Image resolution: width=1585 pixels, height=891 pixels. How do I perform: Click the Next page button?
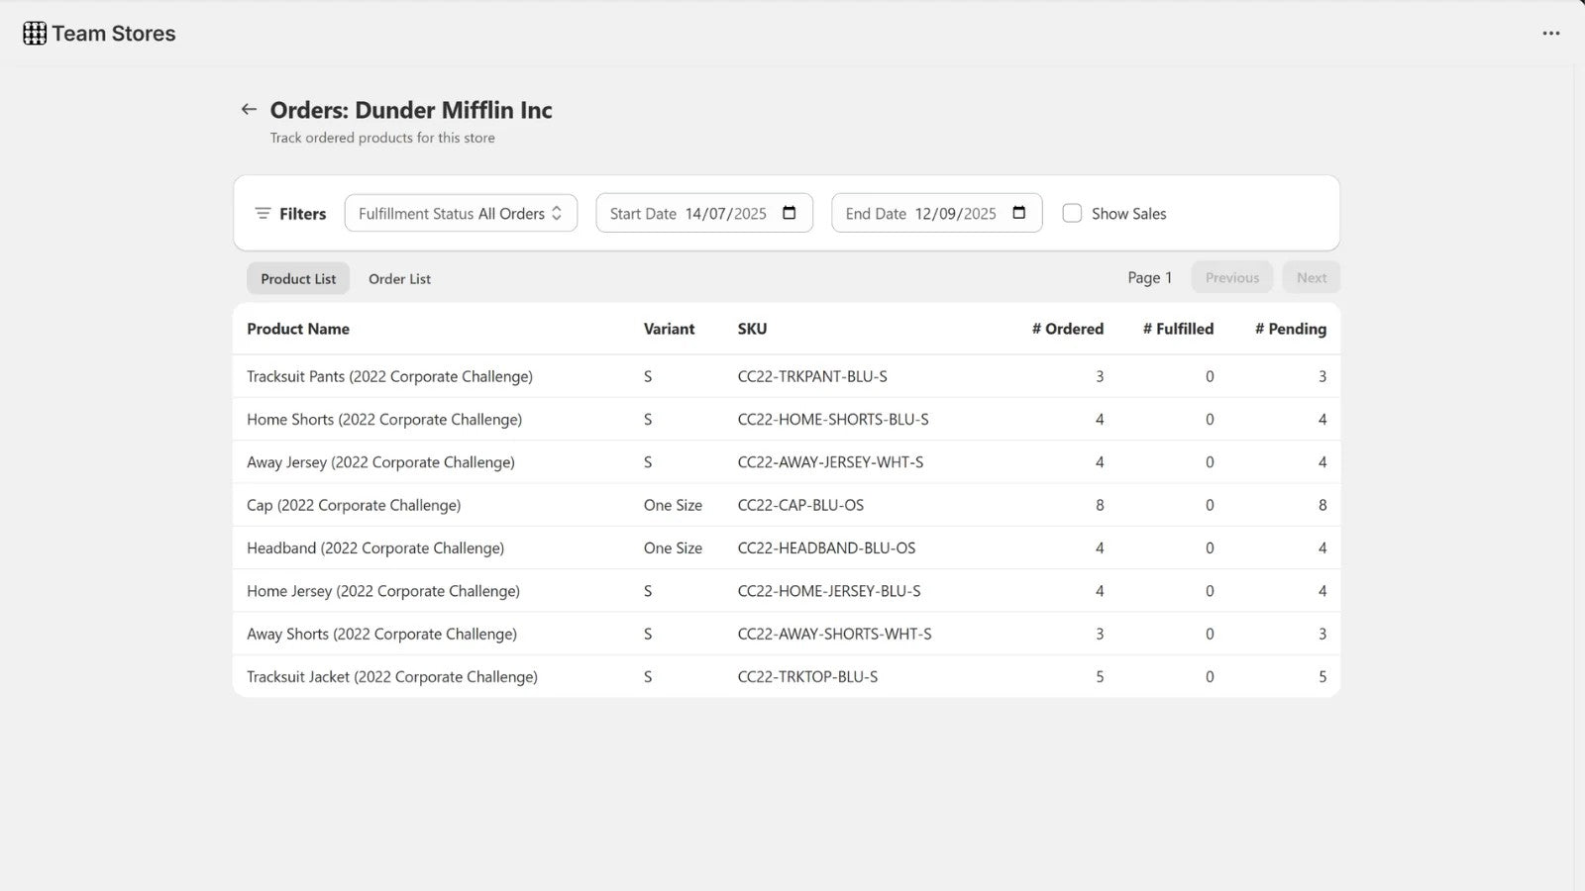point(1312,278)
